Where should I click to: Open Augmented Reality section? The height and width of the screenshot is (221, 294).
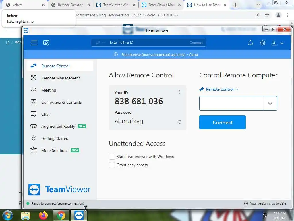pyautogui.click(x=60, y=126)
